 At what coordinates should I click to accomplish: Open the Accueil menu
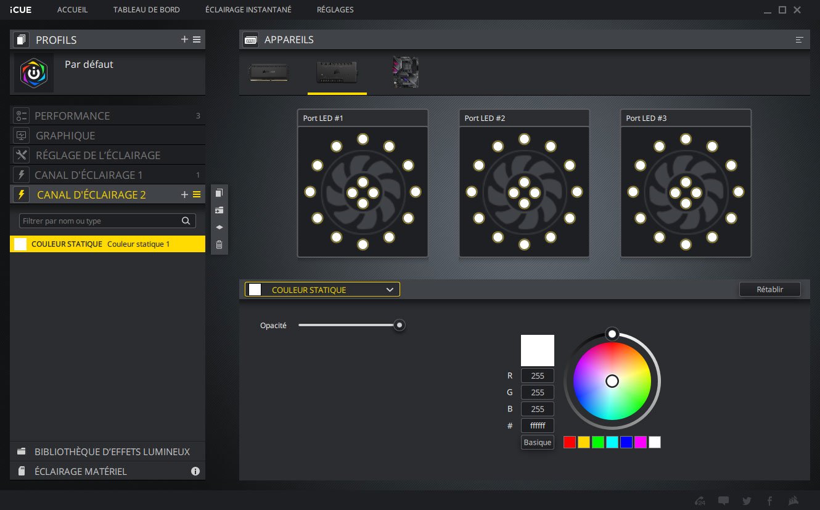pos(72,10)
